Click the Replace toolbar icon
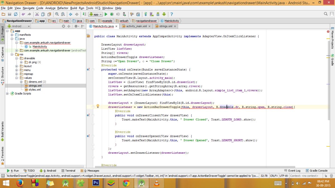 coord(63,14)
